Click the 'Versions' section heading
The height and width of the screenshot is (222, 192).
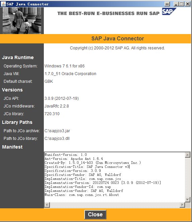[12, 90]
